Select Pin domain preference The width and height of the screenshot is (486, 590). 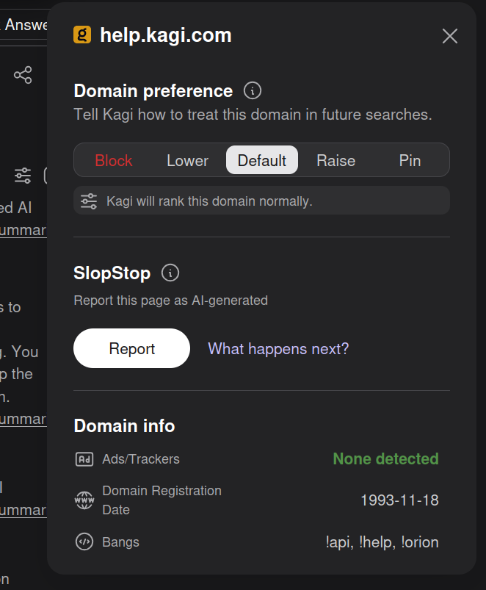coord(410,160)
